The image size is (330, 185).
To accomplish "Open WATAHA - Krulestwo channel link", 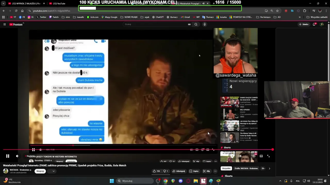I will [19, 170].
